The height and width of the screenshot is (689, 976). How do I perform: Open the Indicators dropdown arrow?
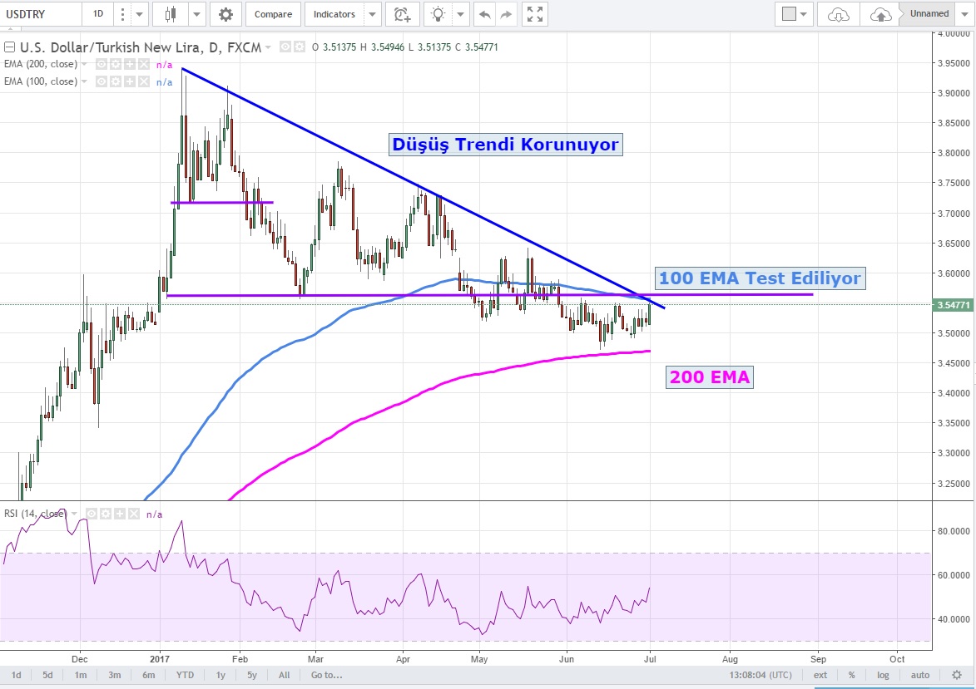click(x=372, y=14)
